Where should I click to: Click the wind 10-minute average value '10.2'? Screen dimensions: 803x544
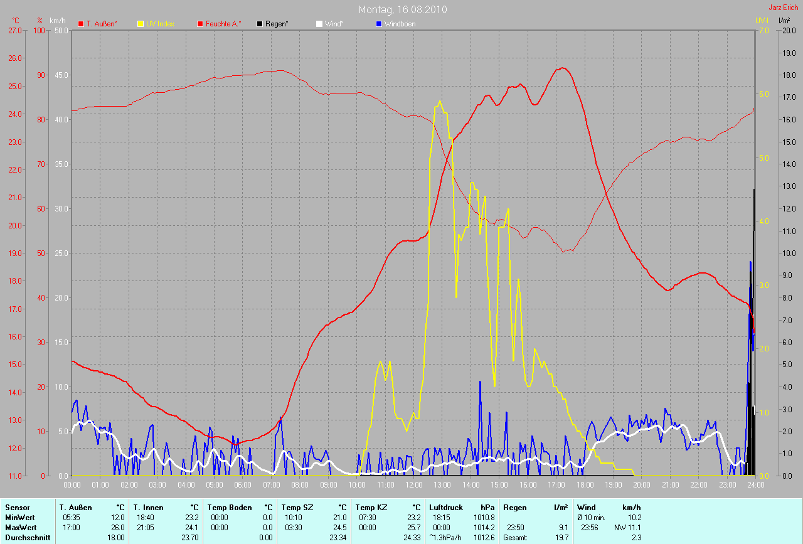[x=634, y=518]
